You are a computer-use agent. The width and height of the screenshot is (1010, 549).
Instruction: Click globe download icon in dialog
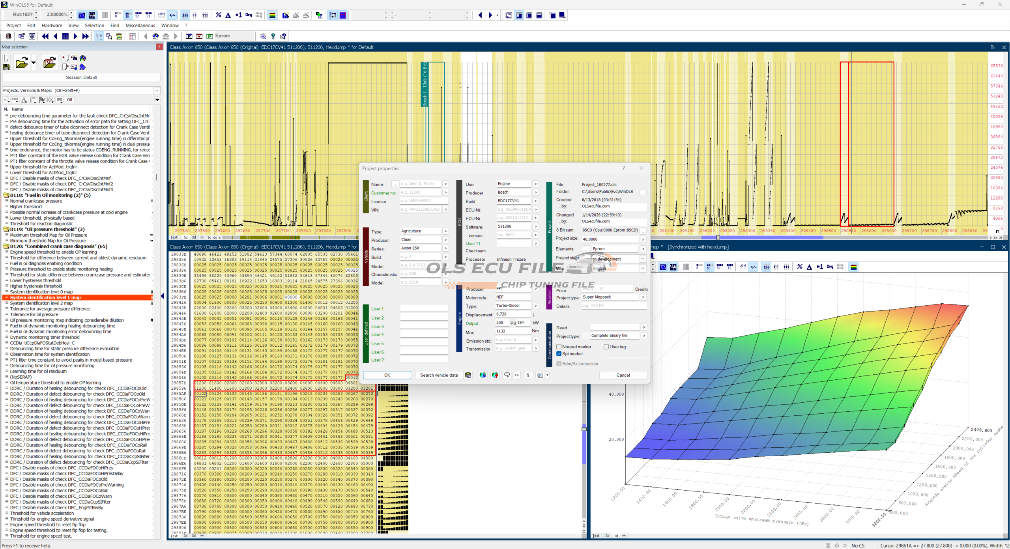[483, 375]
